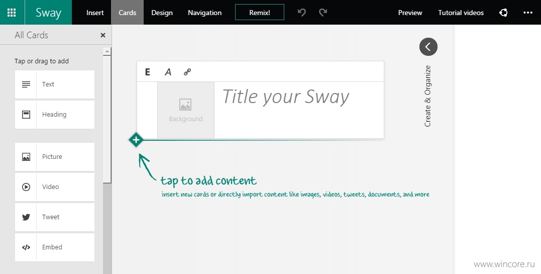Open Preview mode

[410, 13]
